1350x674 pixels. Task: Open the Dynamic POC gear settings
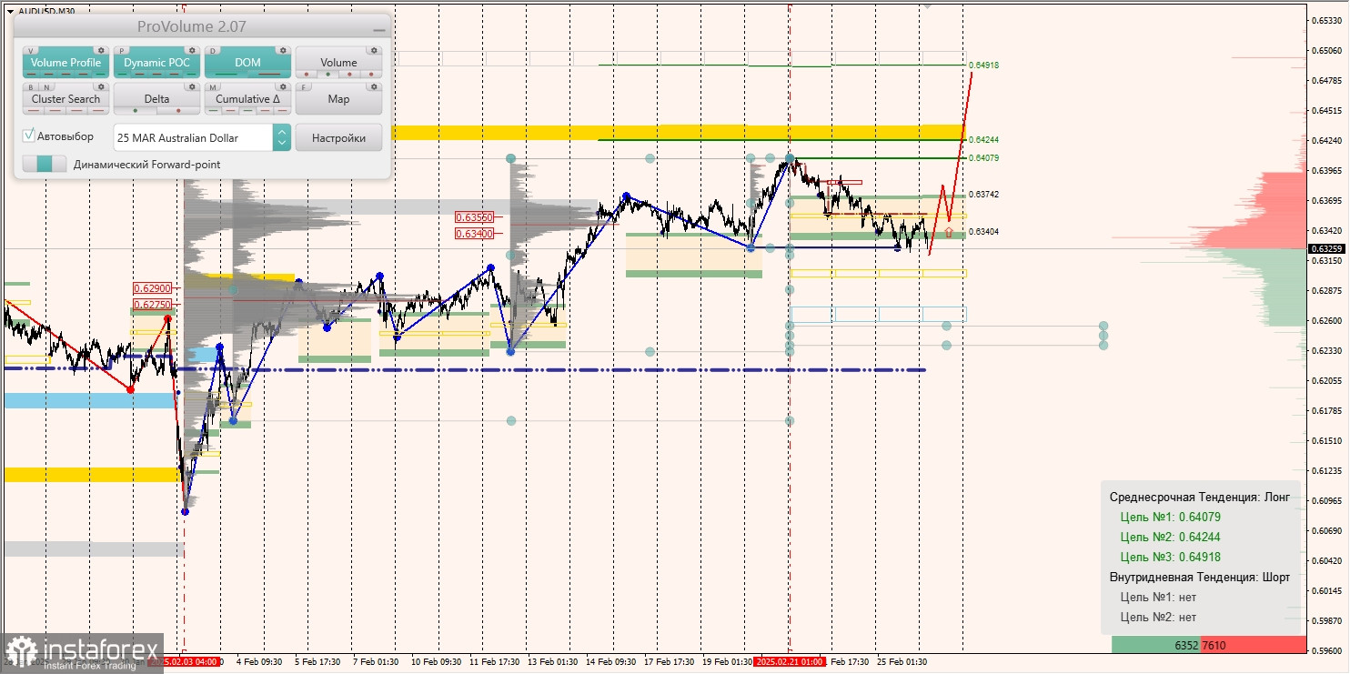pos(192,51)
